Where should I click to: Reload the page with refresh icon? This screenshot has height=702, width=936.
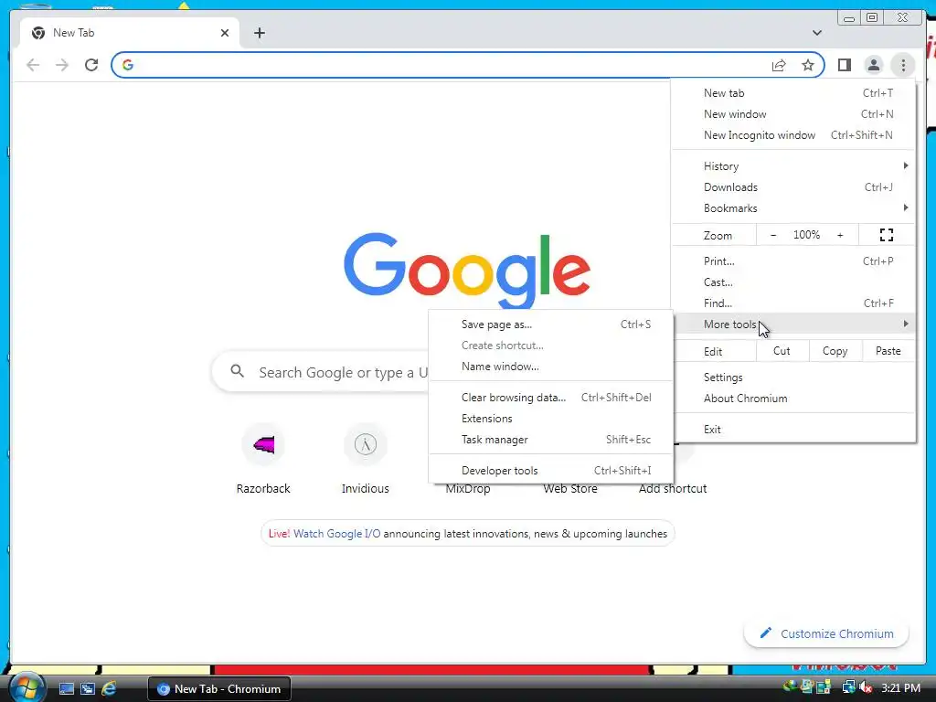coord(91,65)
